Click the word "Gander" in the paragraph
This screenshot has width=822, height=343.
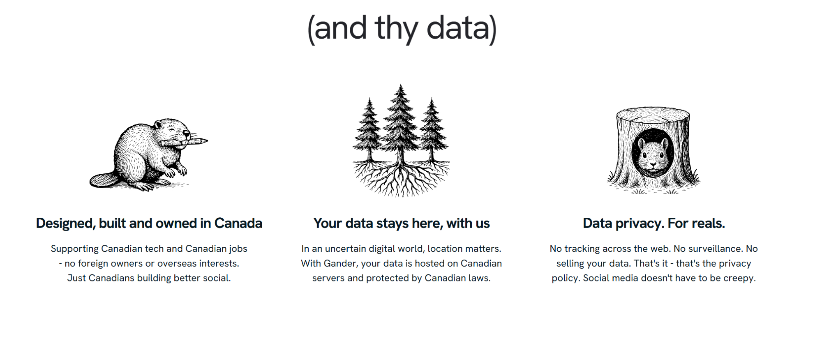340,263
